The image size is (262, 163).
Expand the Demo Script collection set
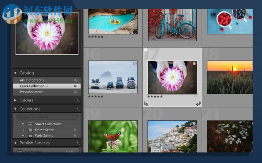(23, 130)
